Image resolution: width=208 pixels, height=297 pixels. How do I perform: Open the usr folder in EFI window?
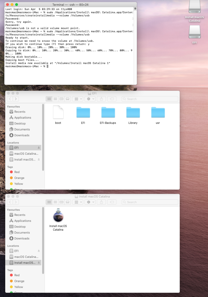158,112
